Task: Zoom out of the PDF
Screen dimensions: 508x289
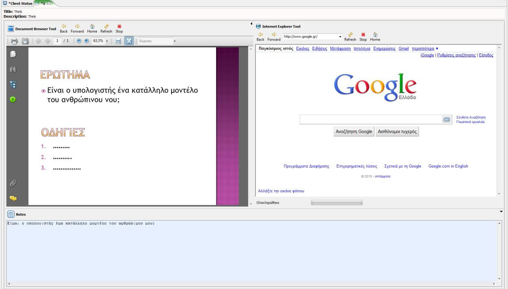Action: click(x=80, y=41)
